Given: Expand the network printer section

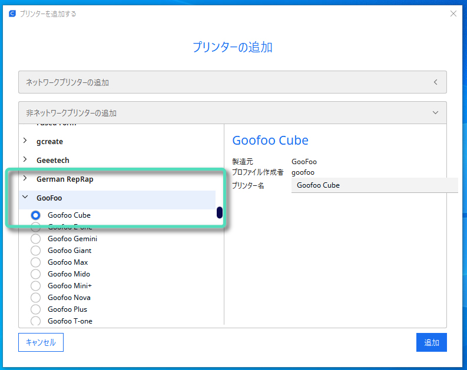Looking at the screenshot, I should (435, 82).
